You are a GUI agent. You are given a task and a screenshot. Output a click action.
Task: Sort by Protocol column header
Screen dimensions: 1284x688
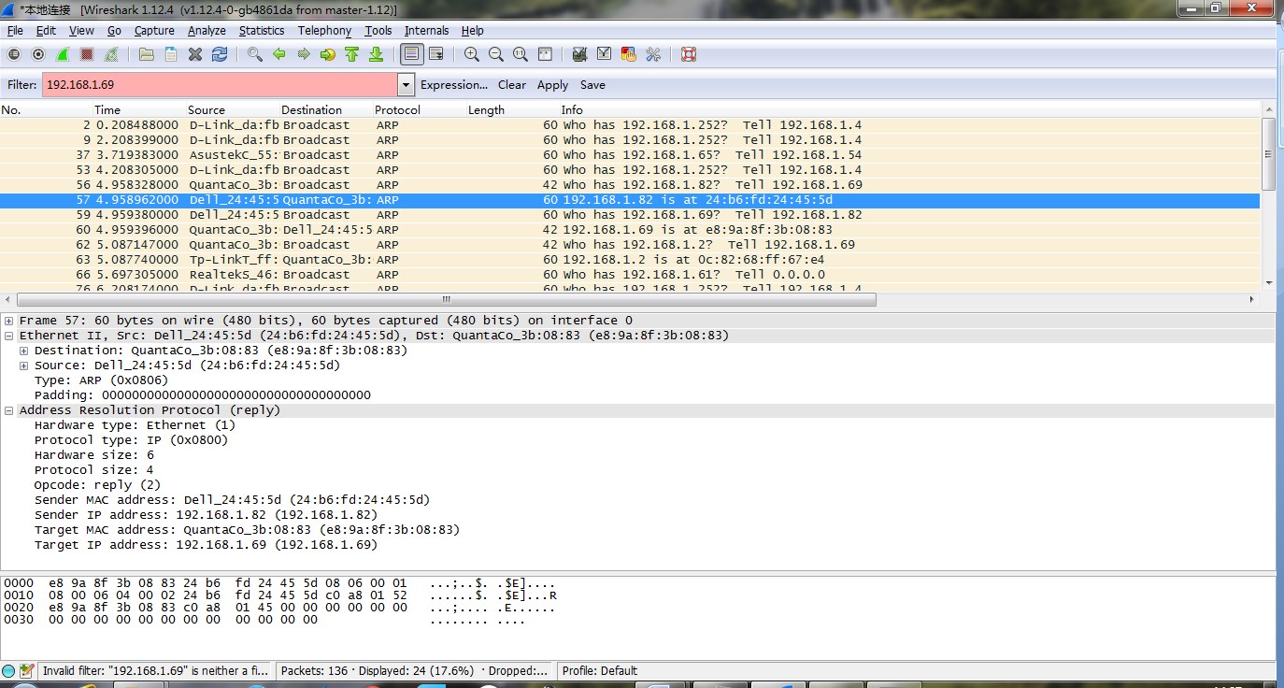coord(420,109)
